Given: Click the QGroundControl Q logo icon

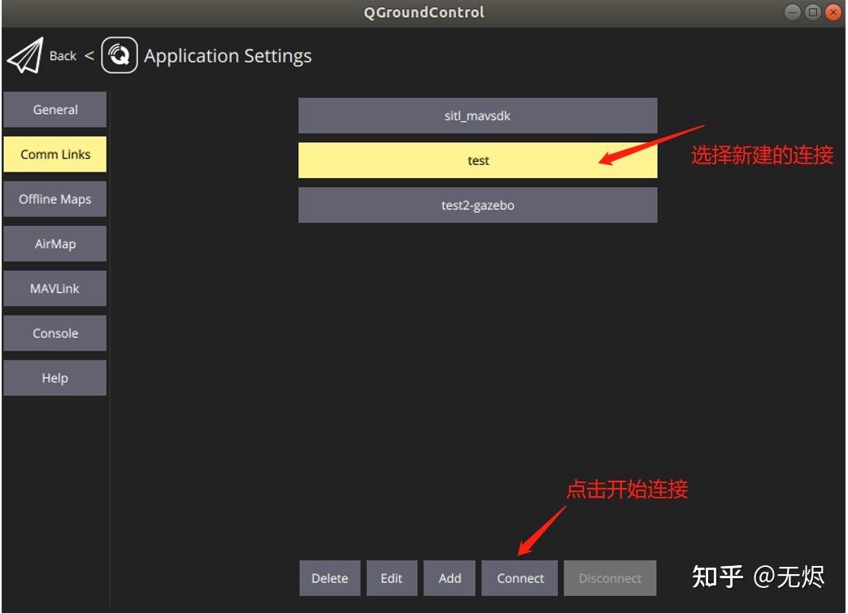Looking at the screenshot, I should tap(119, 55).
